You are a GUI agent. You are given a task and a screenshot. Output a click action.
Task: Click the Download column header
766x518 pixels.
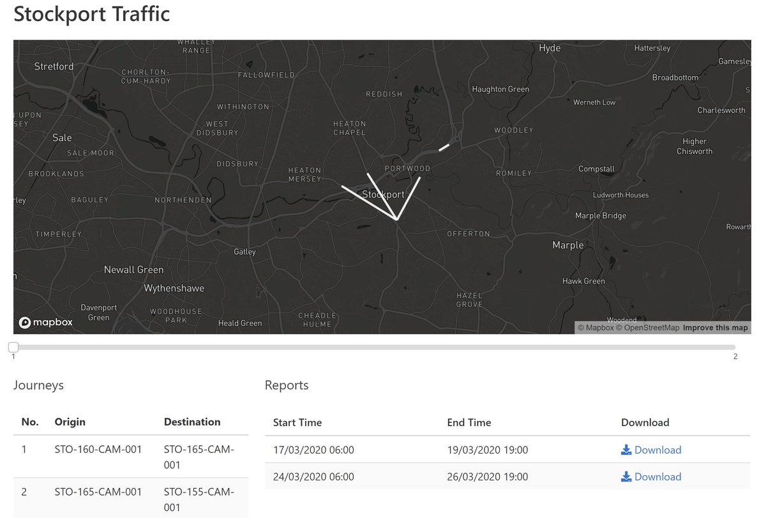[645, 422]
